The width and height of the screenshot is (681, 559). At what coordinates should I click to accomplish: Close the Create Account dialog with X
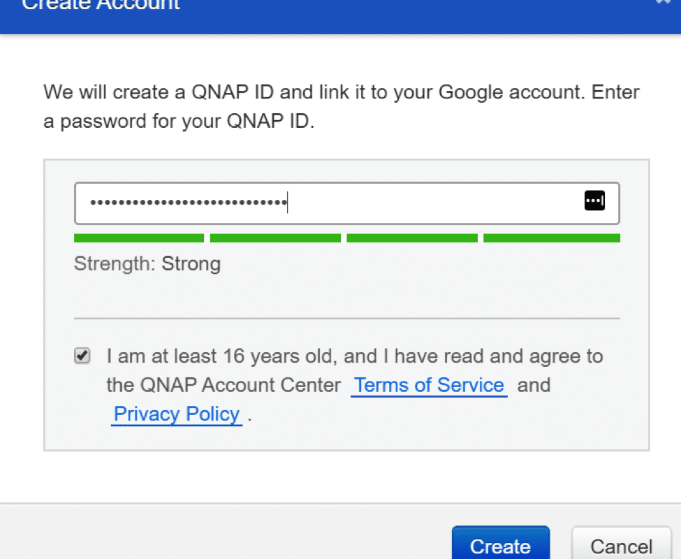[664, 1]
